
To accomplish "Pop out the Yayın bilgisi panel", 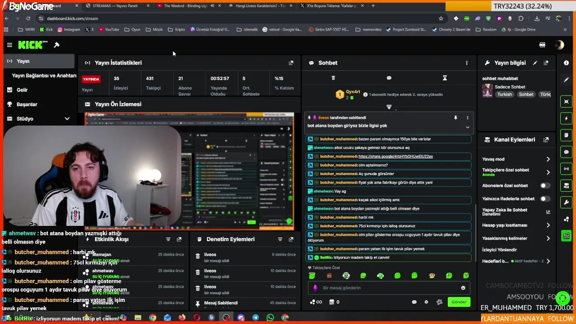I will tap(546, 63).
